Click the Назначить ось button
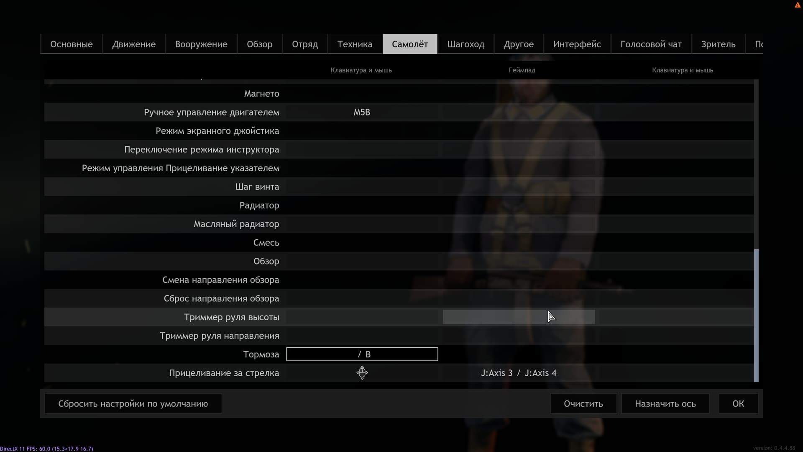The image size is (803, 452). click(x=665, y=403)
